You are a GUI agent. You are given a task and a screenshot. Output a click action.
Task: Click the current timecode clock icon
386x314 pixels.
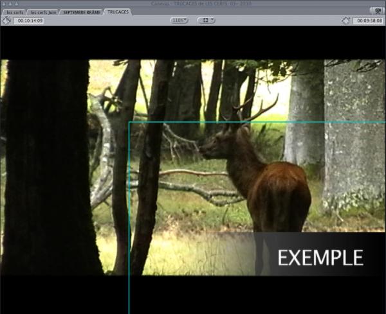coord(346,21)
